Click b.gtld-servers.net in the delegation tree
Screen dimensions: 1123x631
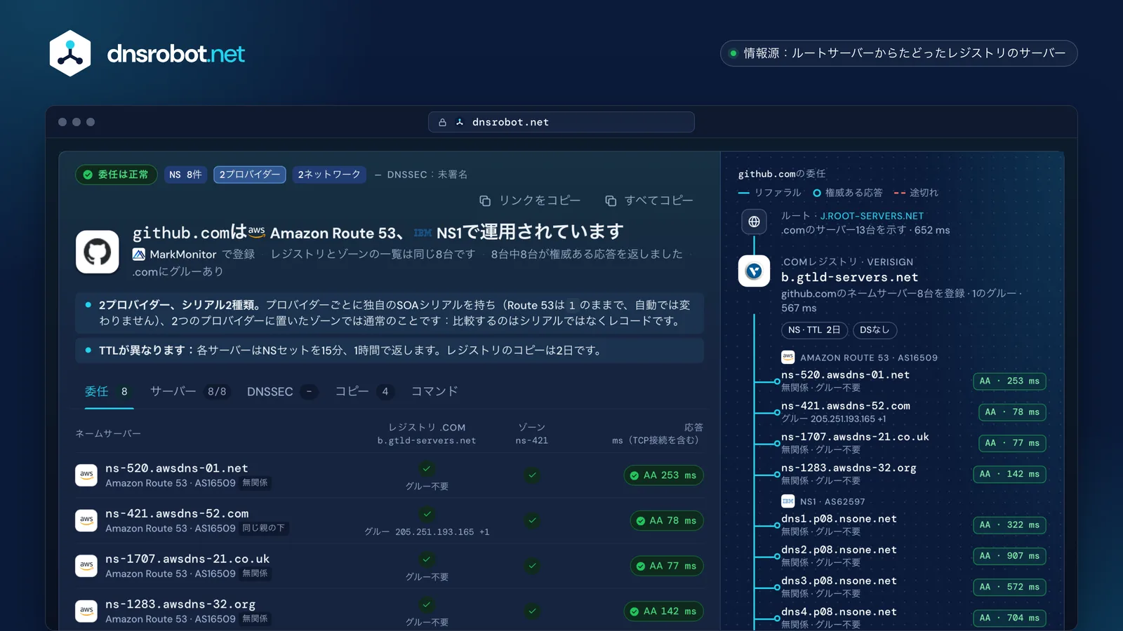click(x=849, y=277)
